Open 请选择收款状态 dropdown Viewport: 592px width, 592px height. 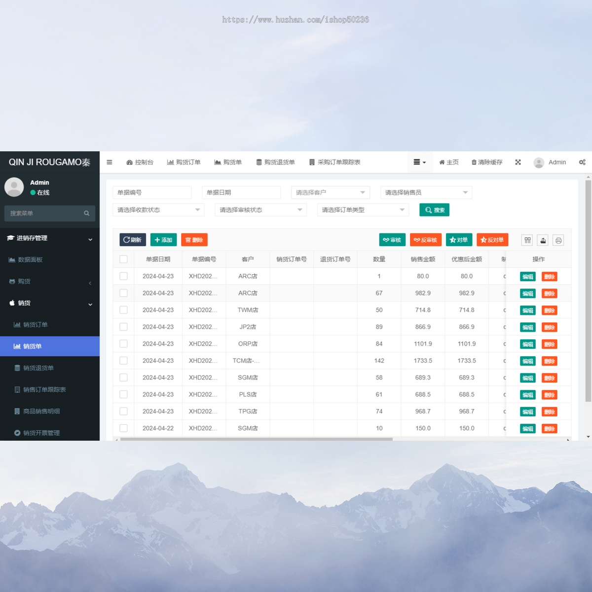pyautogui.click(x=158, y=210)
